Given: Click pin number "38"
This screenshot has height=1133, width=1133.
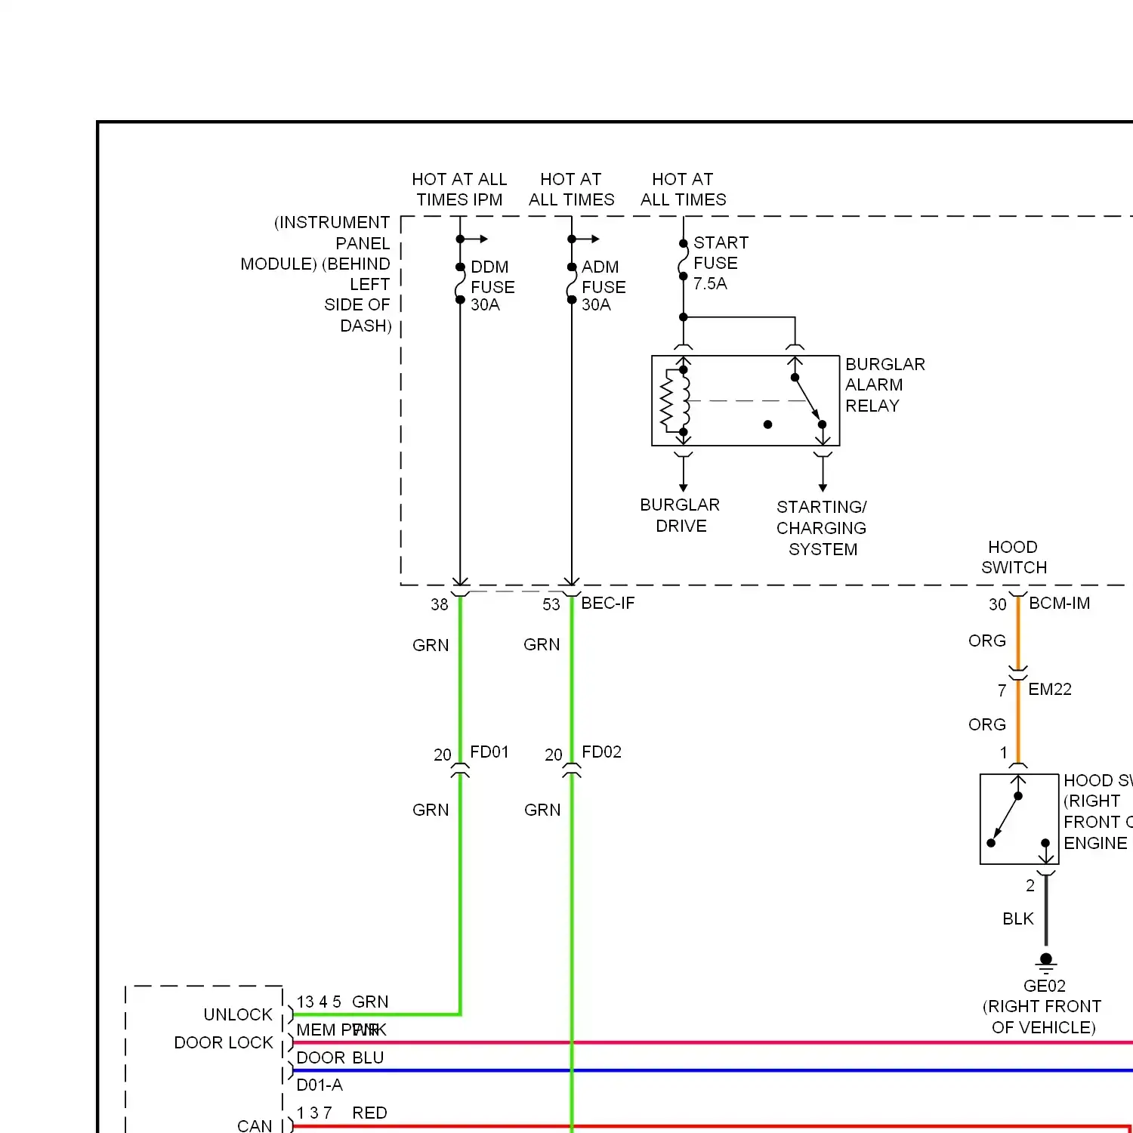Looking at the screenshot, I should 440,604.
